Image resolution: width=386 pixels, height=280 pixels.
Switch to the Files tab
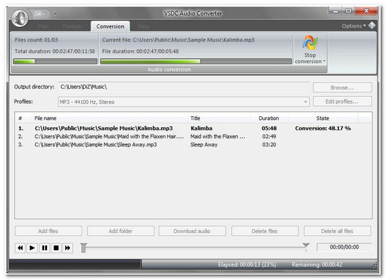pos(43,26)
